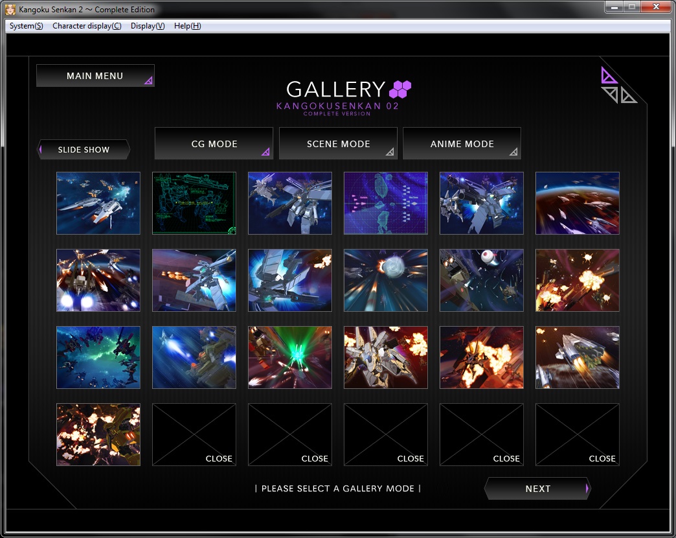The height and width of the screenshot is (538, 676).
Task: Open speeding sphere explosion thumbnail
Action: pyautogui.click(x=386, y=280)
